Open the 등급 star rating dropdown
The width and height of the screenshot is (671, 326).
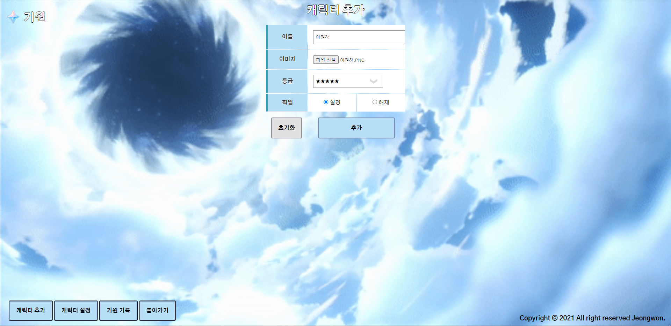point(348,81)
